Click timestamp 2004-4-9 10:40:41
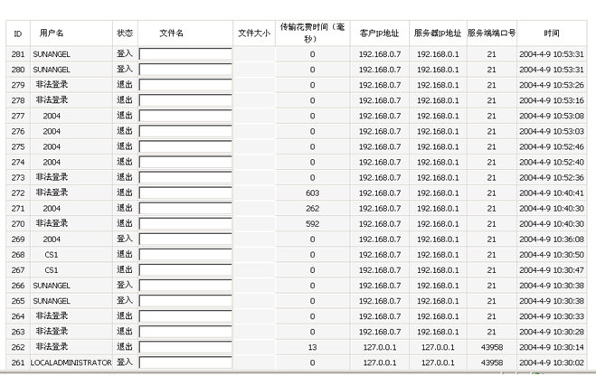The height and width of the screenshot is (376, 596). 552,193
